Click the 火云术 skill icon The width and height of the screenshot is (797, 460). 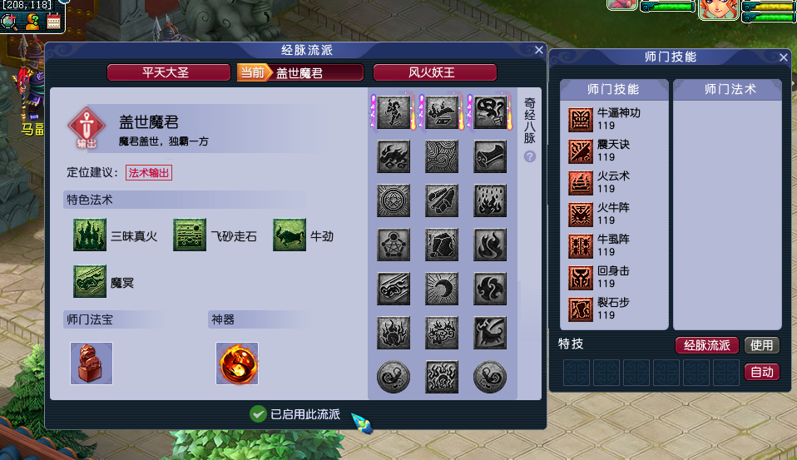(581, 183)
